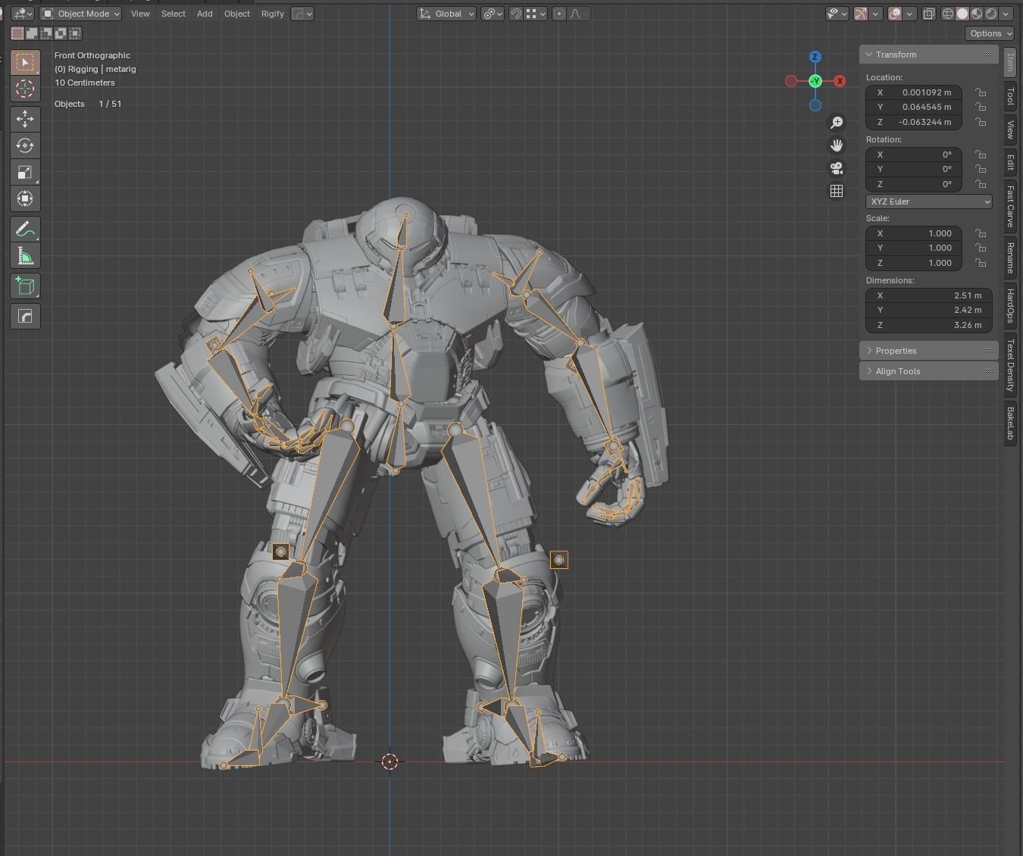1023x856 pixels.
Task: Lock the Location Z value
Action: (981, 122)
